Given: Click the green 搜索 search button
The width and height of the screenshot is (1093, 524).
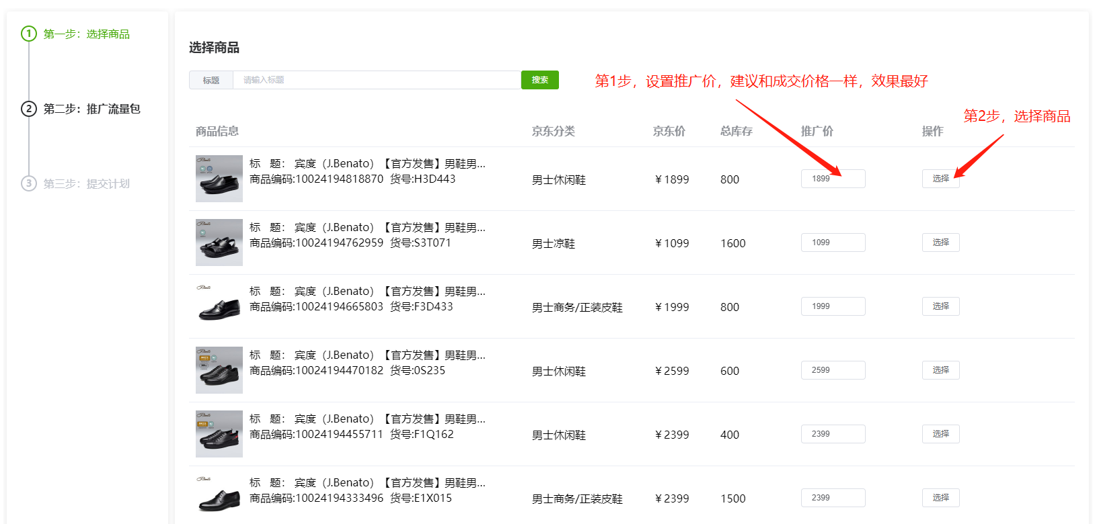Looking at the screenshot, I should coord(539,80).
